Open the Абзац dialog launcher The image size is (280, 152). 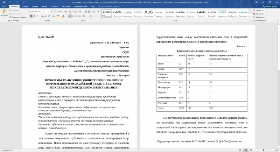pyautogui.click(x=99, y=21)
